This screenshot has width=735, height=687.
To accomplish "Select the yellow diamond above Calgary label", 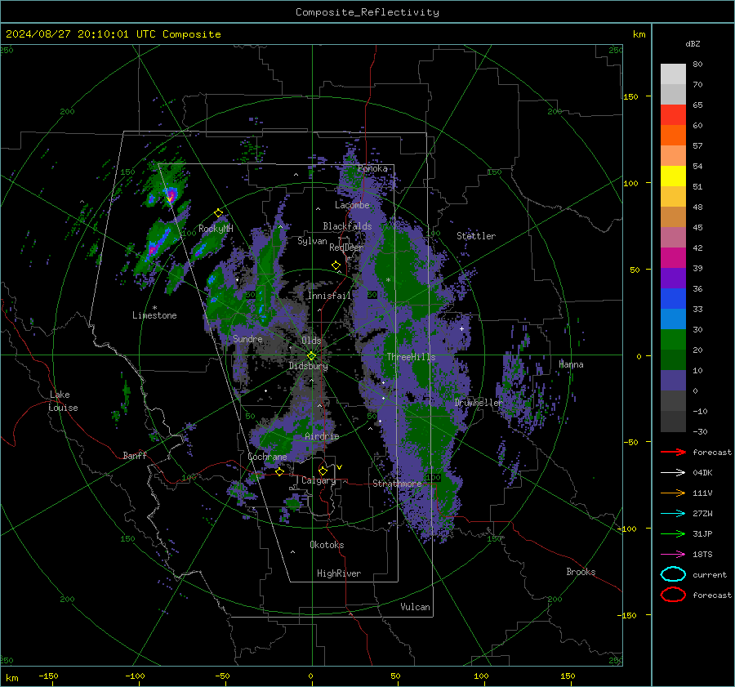I will [x=323, y=471].
